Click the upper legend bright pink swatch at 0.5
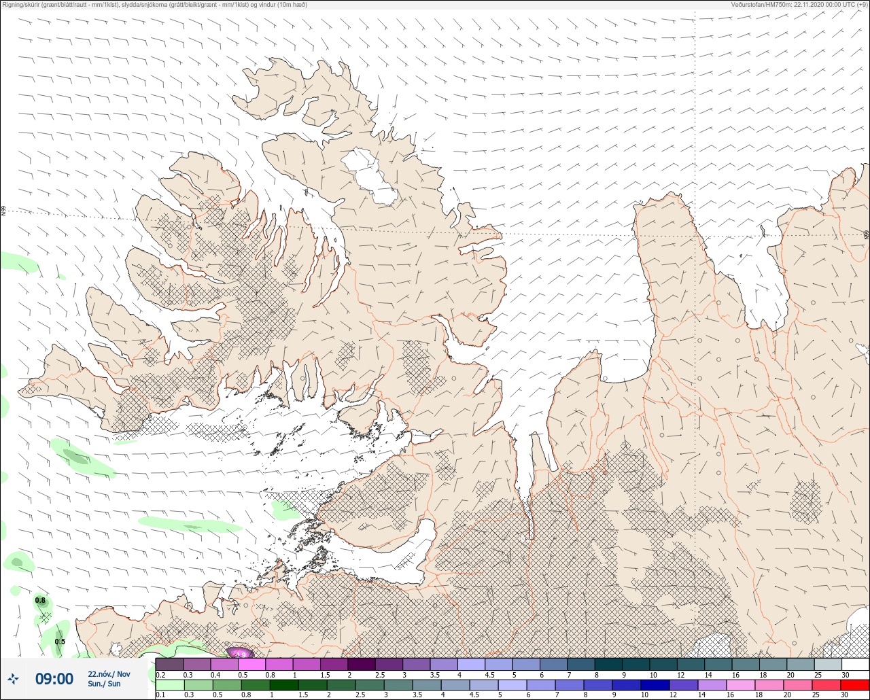 (251, 664)
